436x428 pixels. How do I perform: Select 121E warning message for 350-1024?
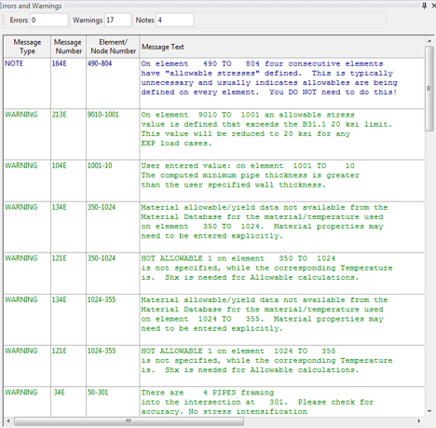coord(214,273)
